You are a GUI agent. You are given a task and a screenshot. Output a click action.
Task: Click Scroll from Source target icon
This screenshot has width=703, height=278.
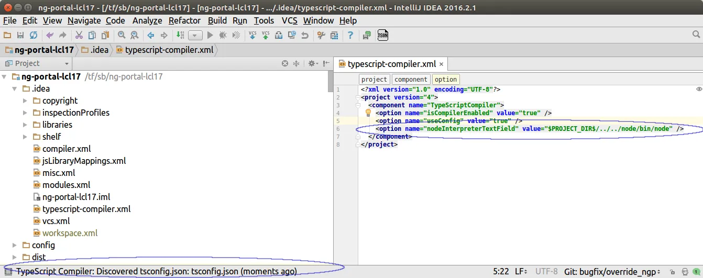(285, 63)
